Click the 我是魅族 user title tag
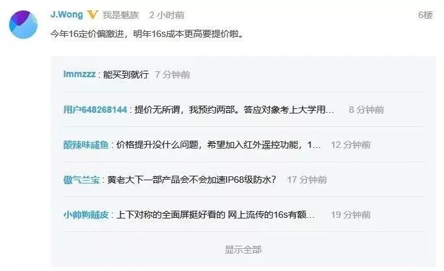 121,15
